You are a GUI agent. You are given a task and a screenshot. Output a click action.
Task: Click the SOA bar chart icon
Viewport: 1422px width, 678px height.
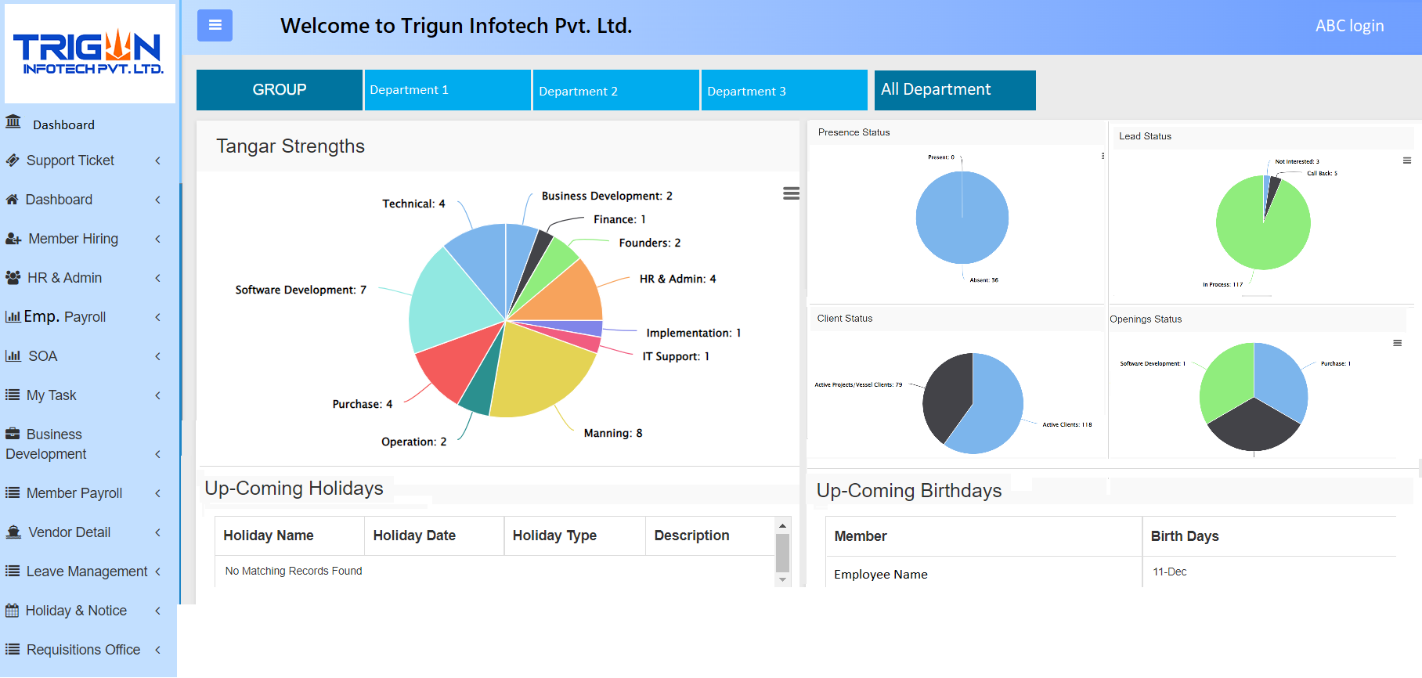click(13, 356)
